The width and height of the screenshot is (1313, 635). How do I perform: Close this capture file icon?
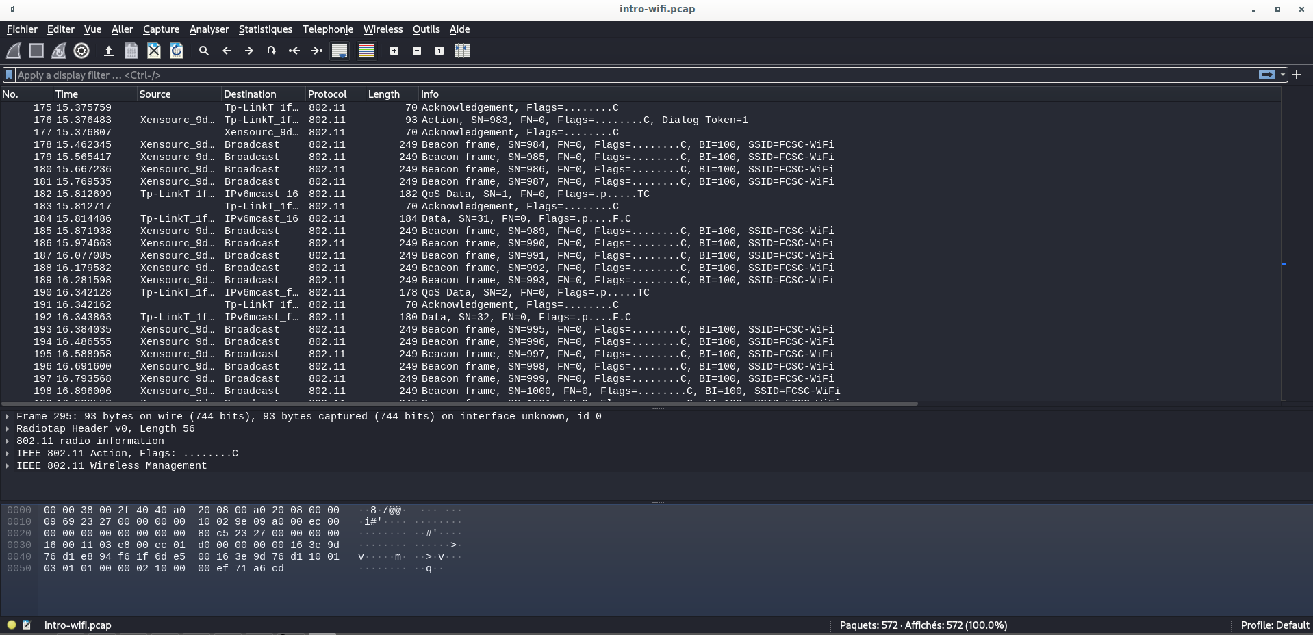(154, 51)
